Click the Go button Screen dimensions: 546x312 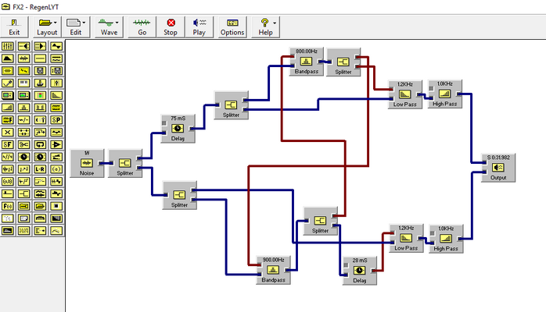pos(142,27)
